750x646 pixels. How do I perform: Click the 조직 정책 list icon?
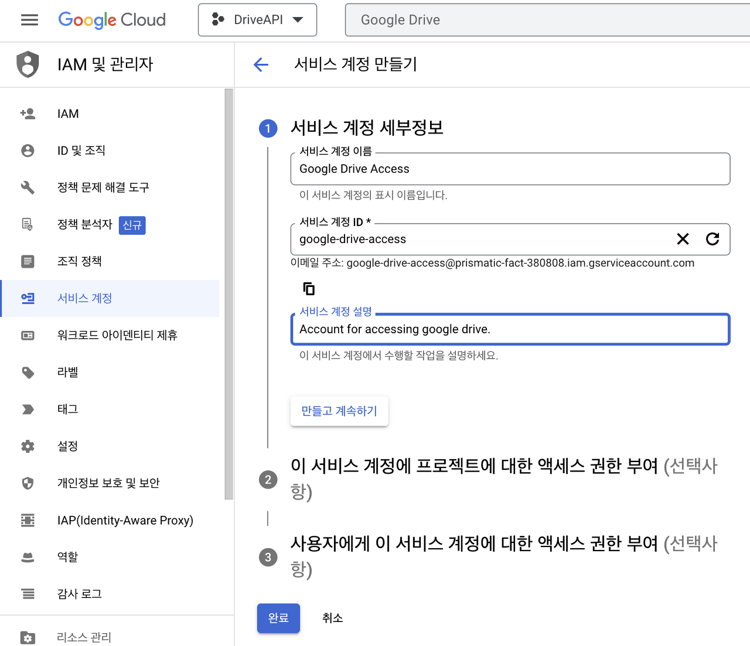[x=28, y=261]
